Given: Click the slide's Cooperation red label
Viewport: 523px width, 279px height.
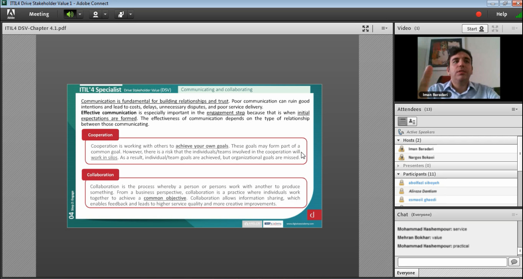Looking at the screenshot, I should [x=100, y=135].
